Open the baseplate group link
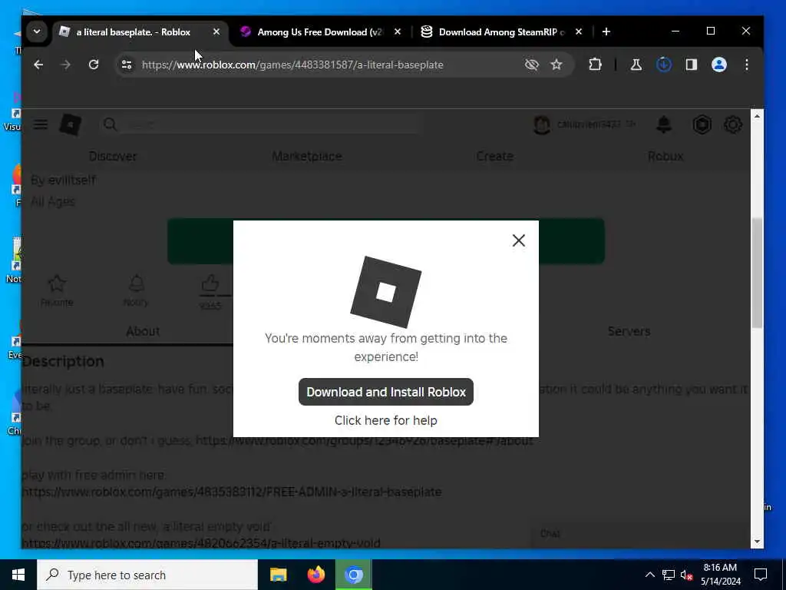 point(365,440)
